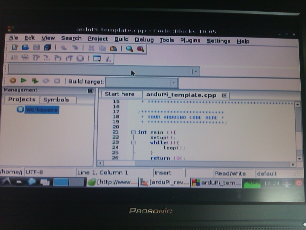The image size is (306, 230).
Task: Switch to the Symbols tab
Action: [56, 100]
